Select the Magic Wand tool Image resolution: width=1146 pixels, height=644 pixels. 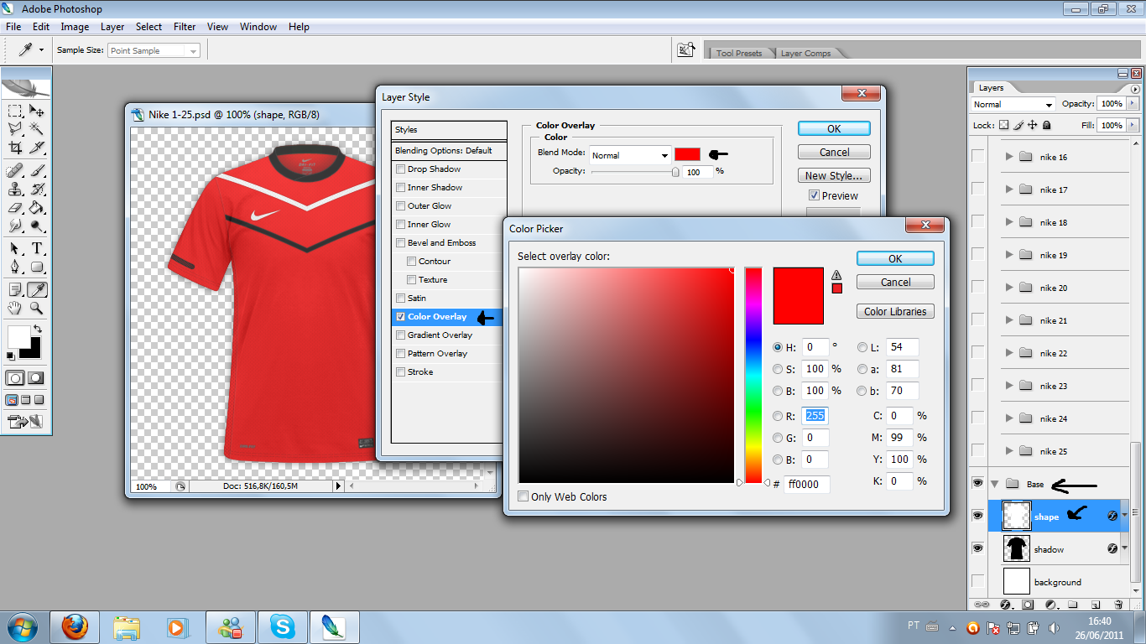[37, 128]
